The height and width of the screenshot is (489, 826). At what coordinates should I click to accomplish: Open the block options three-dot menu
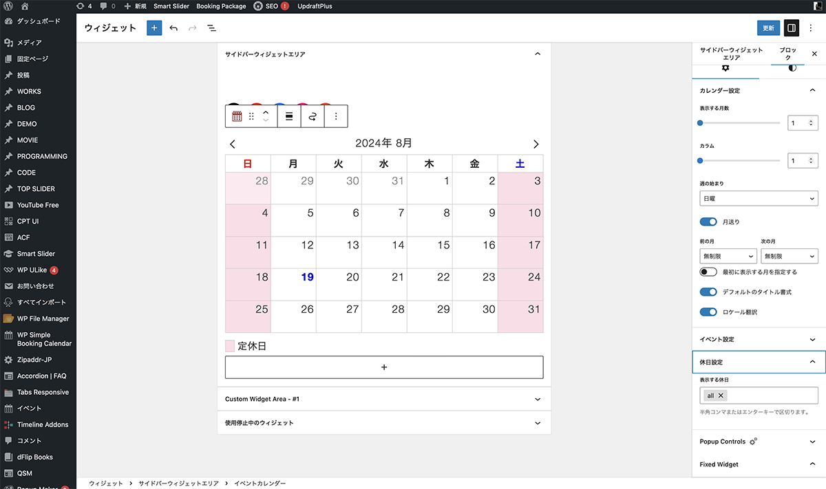(x=336, y=116)
